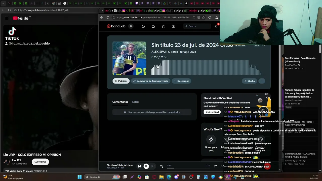Click the BandLab Buscar search field

(x=197, y=26)
